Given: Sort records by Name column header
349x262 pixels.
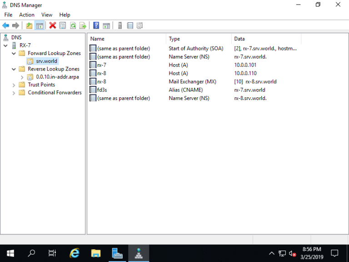Looking at the screenshot, I should pyautogui.click(x=126, y=39).
